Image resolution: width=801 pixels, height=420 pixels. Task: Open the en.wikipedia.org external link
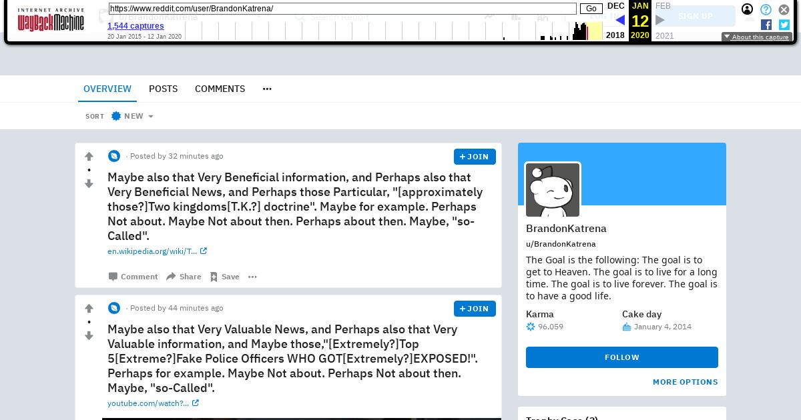(157, 251)
